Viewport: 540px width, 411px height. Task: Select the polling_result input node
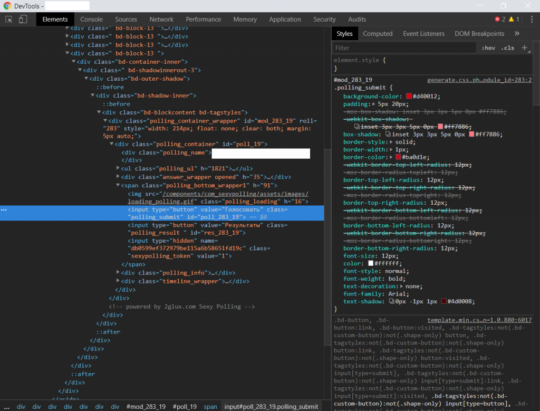tap(208, 229)
